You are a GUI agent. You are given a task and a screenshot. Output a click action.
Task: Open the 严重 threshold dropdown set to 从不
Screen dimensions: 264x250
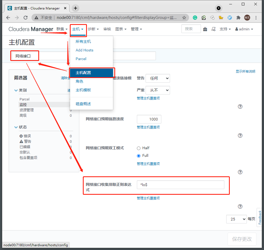tap(158, 90)
